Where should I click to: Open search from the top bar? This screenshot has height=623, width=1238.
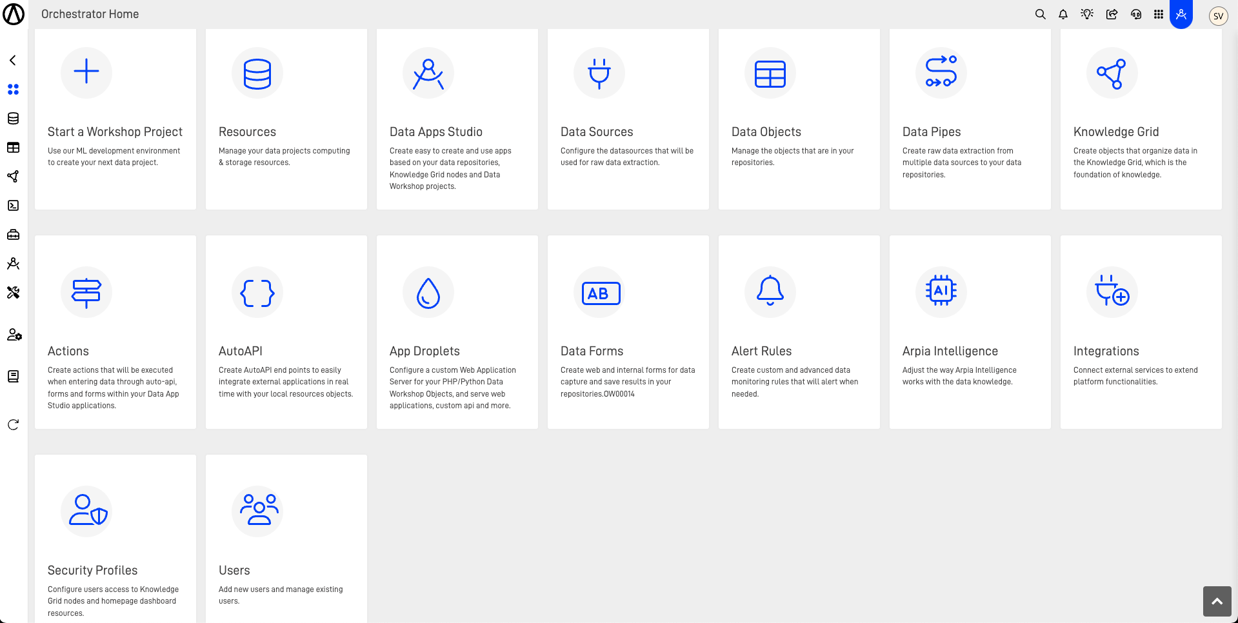pos(1040,14)
